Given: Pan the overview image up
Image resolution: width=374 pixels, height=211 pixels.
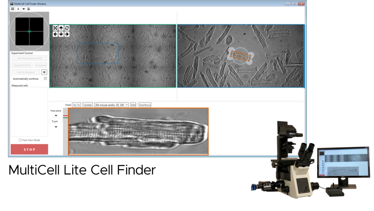Looking at the screenshot, I should click(x=61, y=28).
